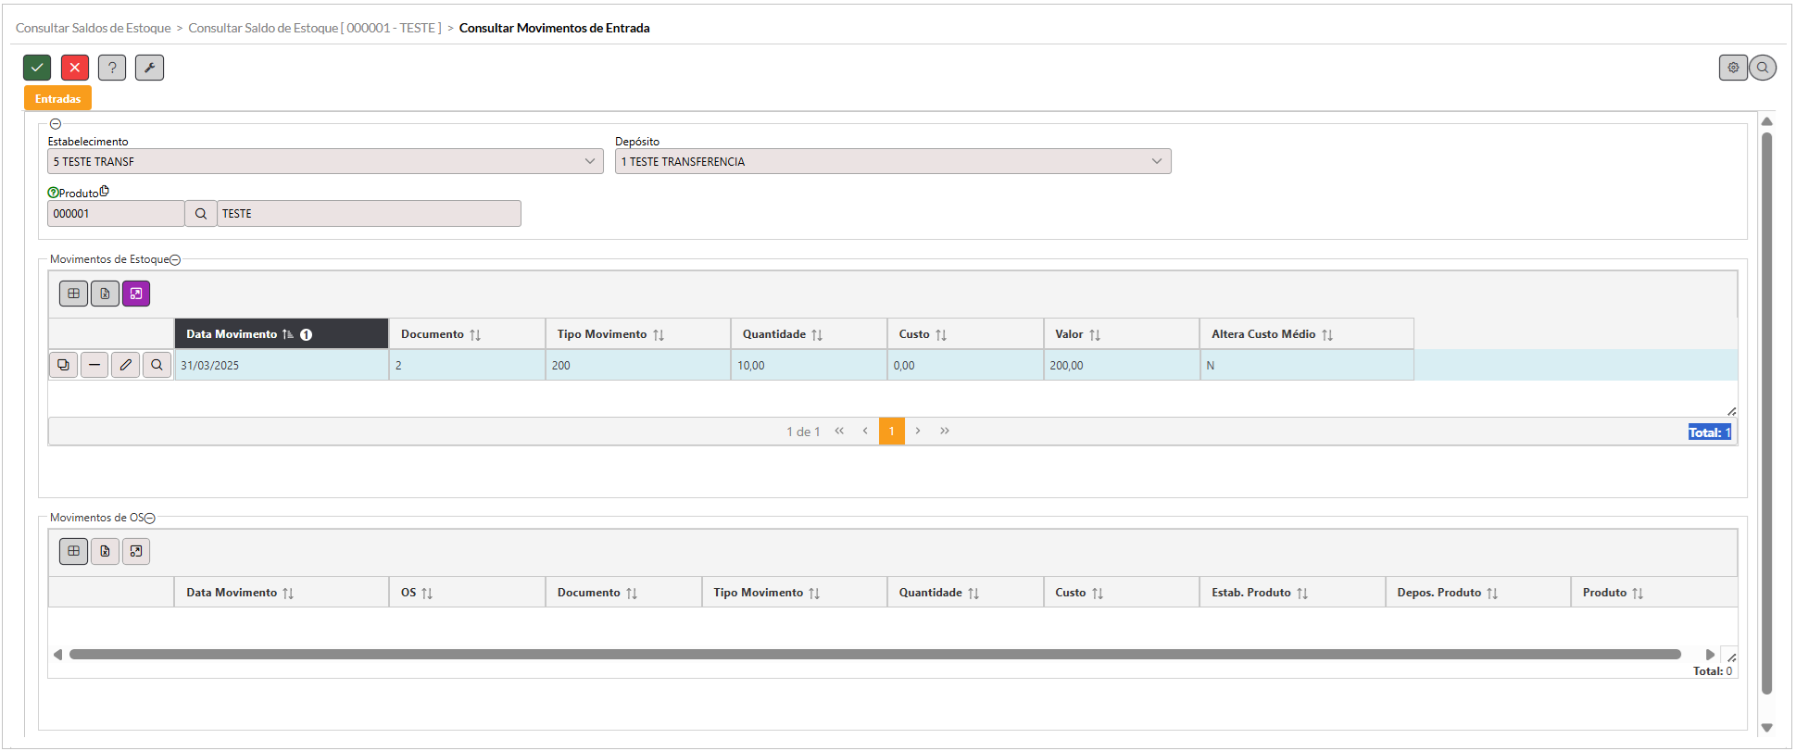Select the Entradas tab
The image size is (1796, 751).
click(57, 99)
